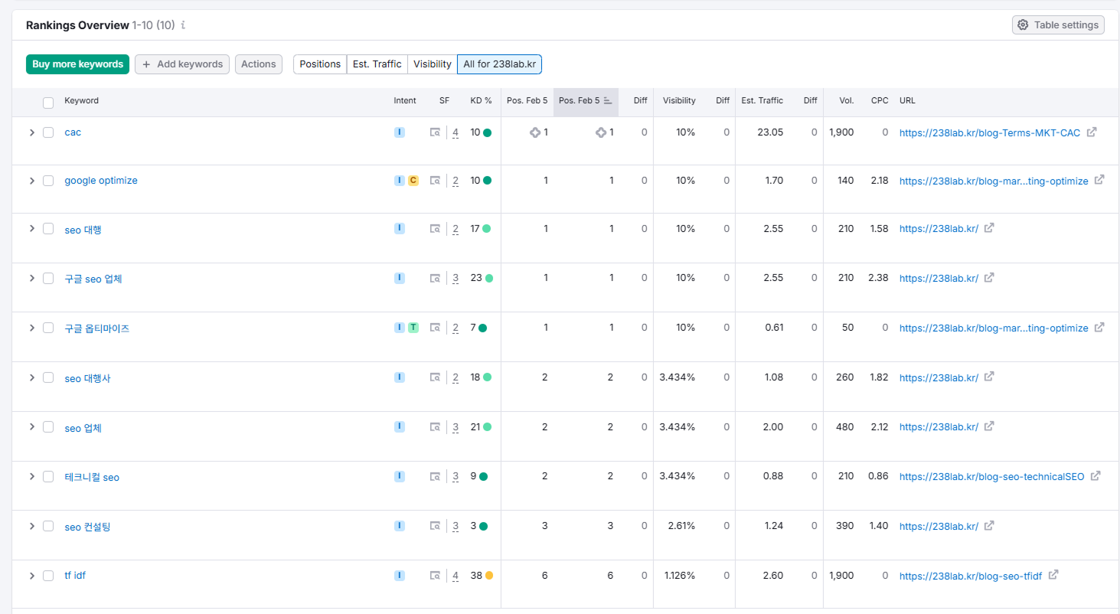The width and height of the screenshot is (1120, 614).
Task: Click the sort icon in Pos. Feb 5 header
Action: (608, 101)
